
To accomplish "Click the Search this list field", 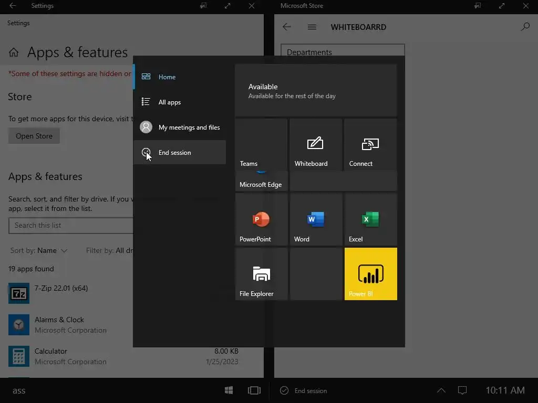I will tap(71, 226).
